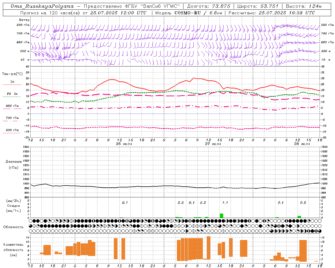335x268 pixels.
Task: Click the Облачность cloud cover label
Action: pos(13,227)
